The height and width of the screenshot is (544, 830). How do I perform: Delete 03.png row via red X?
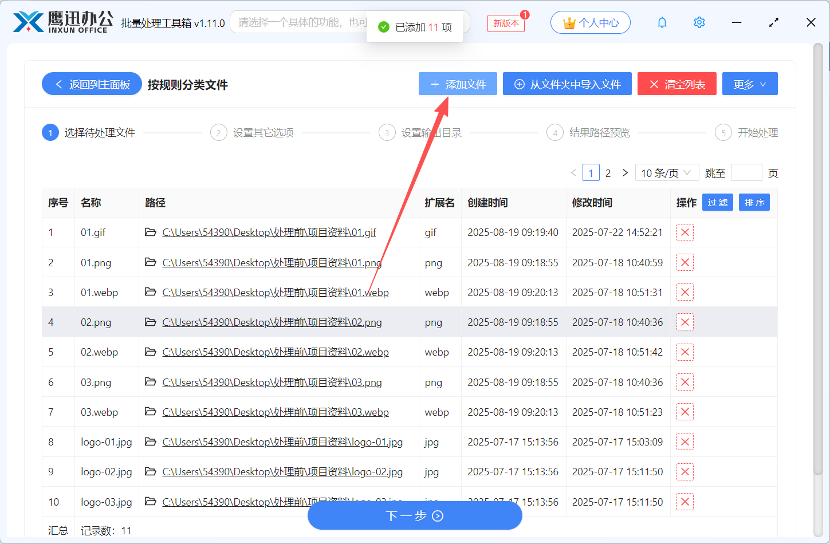click(x=685, y=382)
